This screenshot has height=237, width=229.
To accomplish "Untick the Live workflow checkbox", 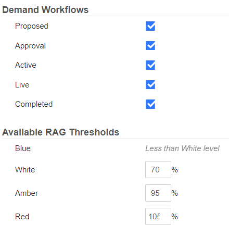I will [x=150, y=85].
